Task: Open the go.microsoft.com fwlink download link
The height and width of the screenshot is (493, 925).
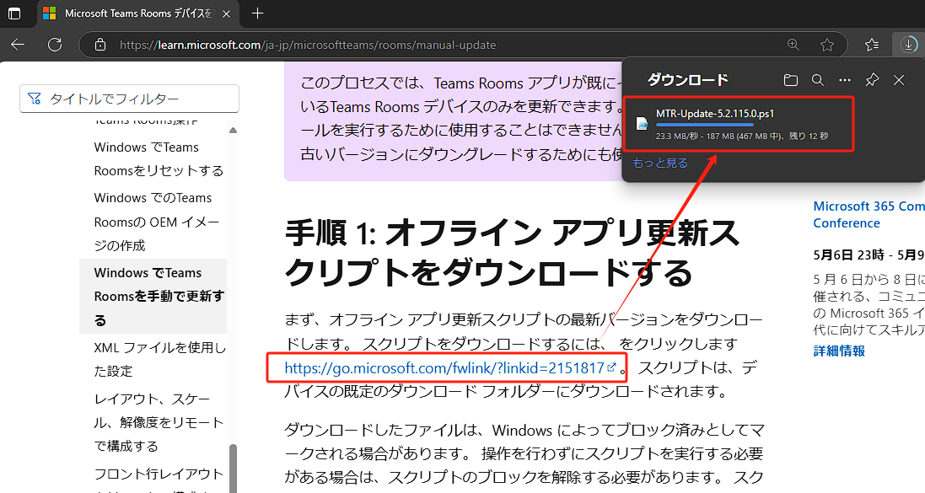Action: 449,368
